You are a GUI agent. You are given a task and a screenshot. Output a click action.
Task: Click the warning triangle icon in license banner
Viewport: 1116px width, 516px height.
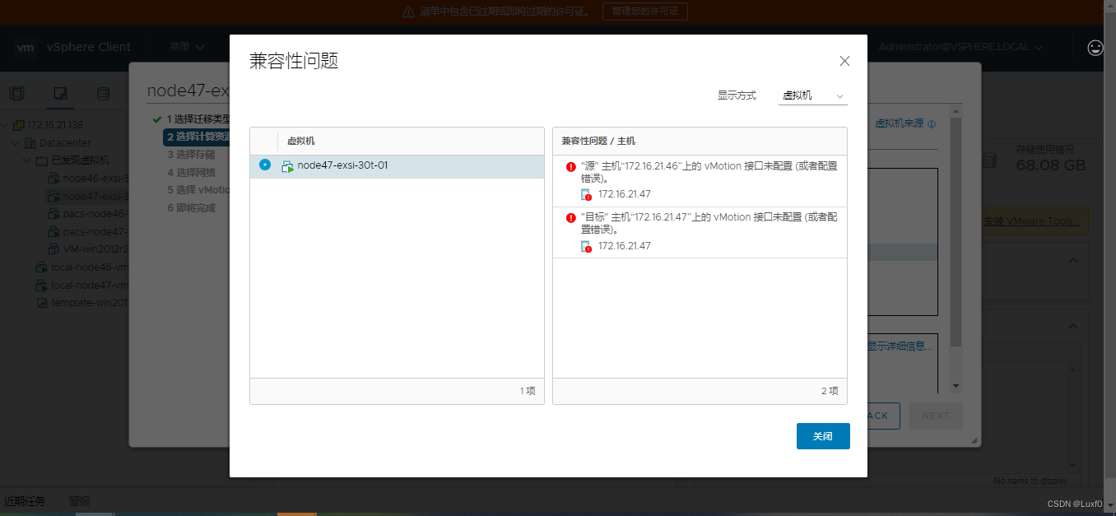pos(408,12)
